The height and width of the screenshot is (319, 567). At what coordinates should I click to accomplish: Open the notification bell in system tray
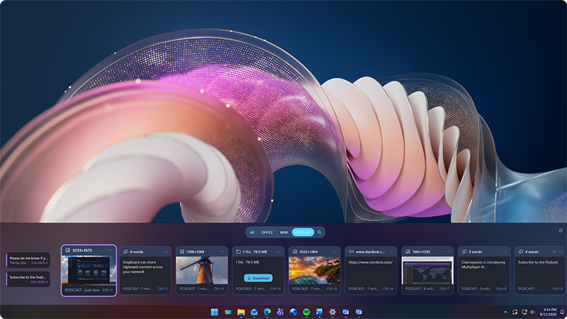pos(562,312)
